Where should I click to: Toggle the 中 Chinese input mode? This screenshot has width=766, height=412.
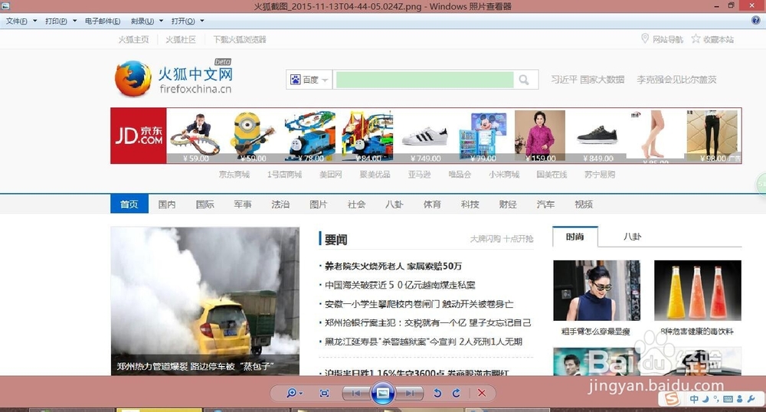[x=694, y=399]
